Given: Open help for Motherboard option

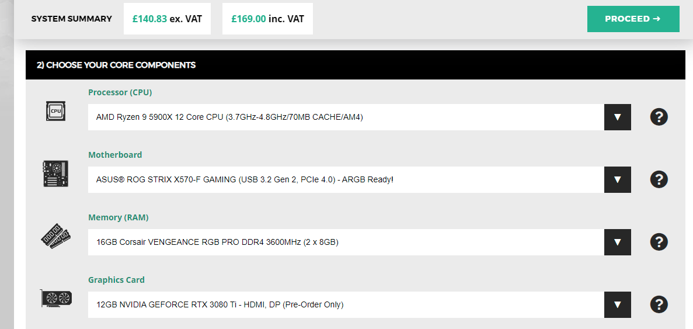Looking at the screenshot, I should click(x=659, y=179).
